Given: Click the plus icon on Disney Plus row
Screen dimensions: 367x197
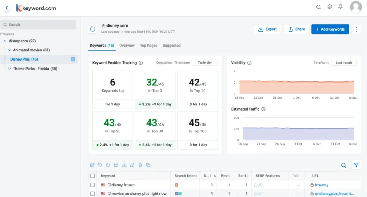Looking at the screenshot, I should (x=73, y=59).
